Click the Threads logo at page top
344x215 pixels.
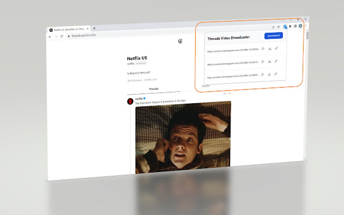[x=180, y=41]
